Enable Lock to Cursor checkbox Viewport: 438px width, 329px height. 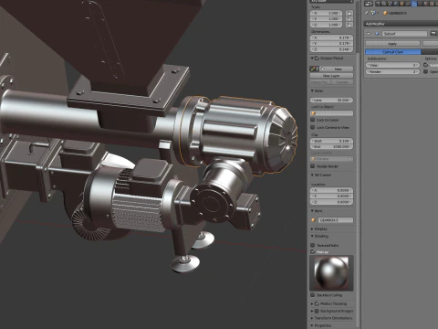click(313, 120)
